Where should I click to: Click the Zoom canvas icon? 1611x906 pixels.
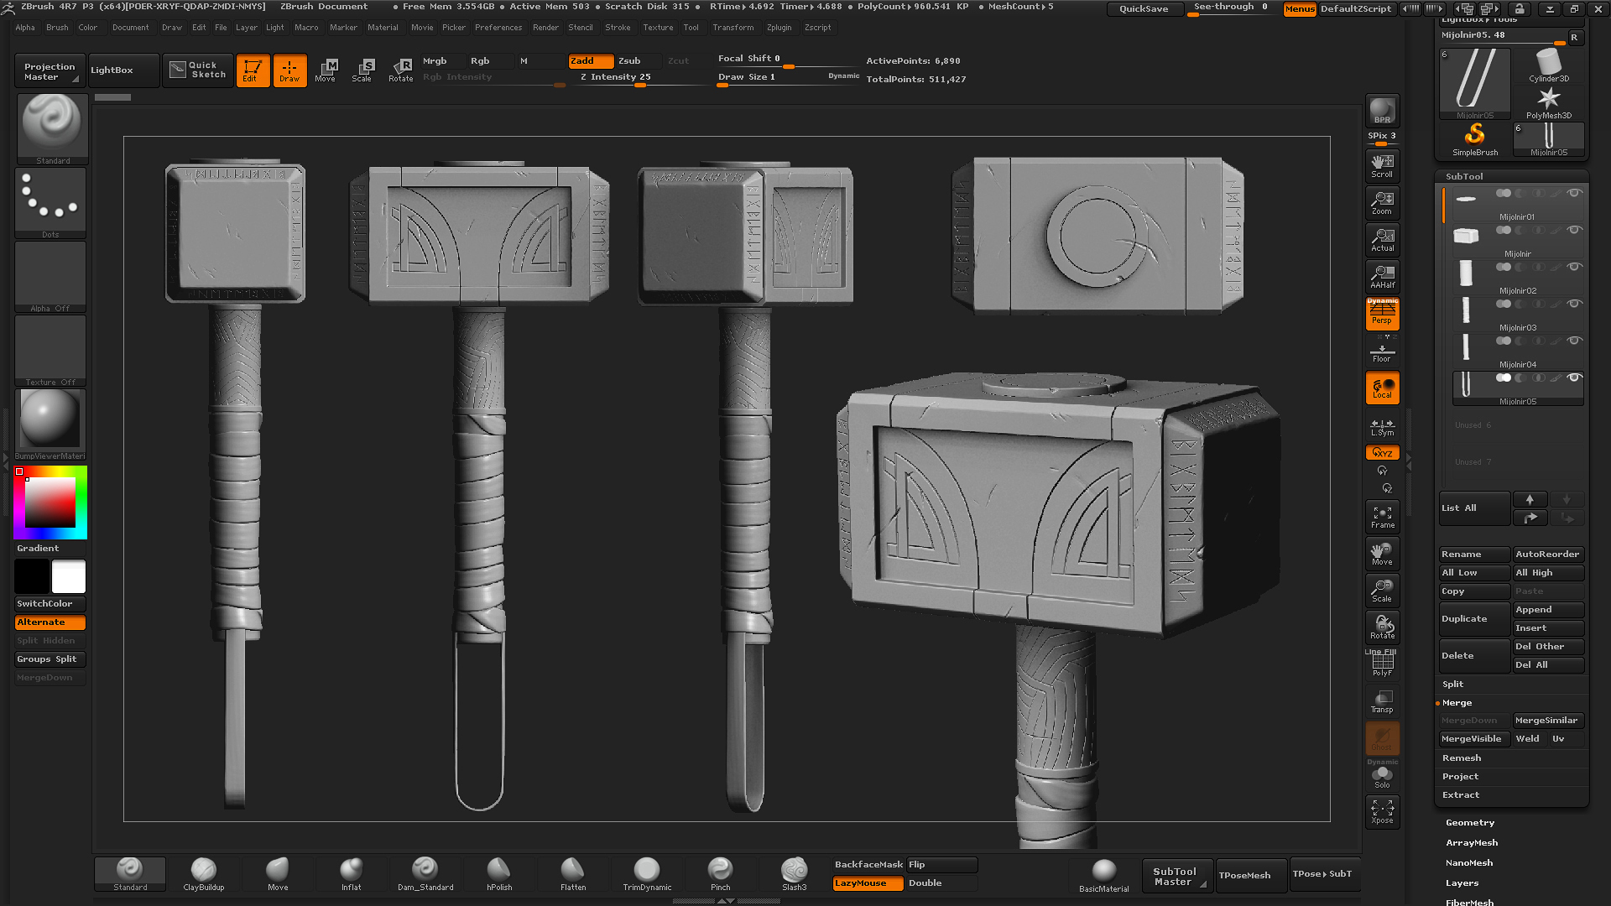1382,202
